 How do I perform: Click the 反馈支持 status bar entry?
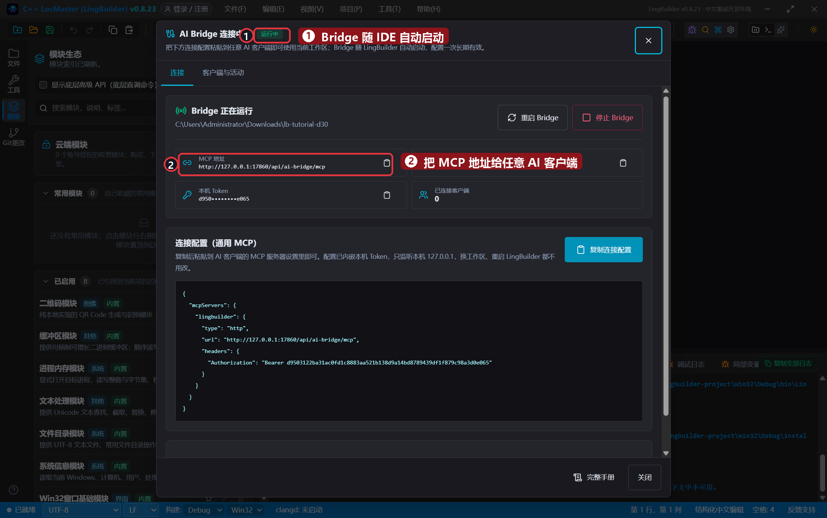[802, 510]
